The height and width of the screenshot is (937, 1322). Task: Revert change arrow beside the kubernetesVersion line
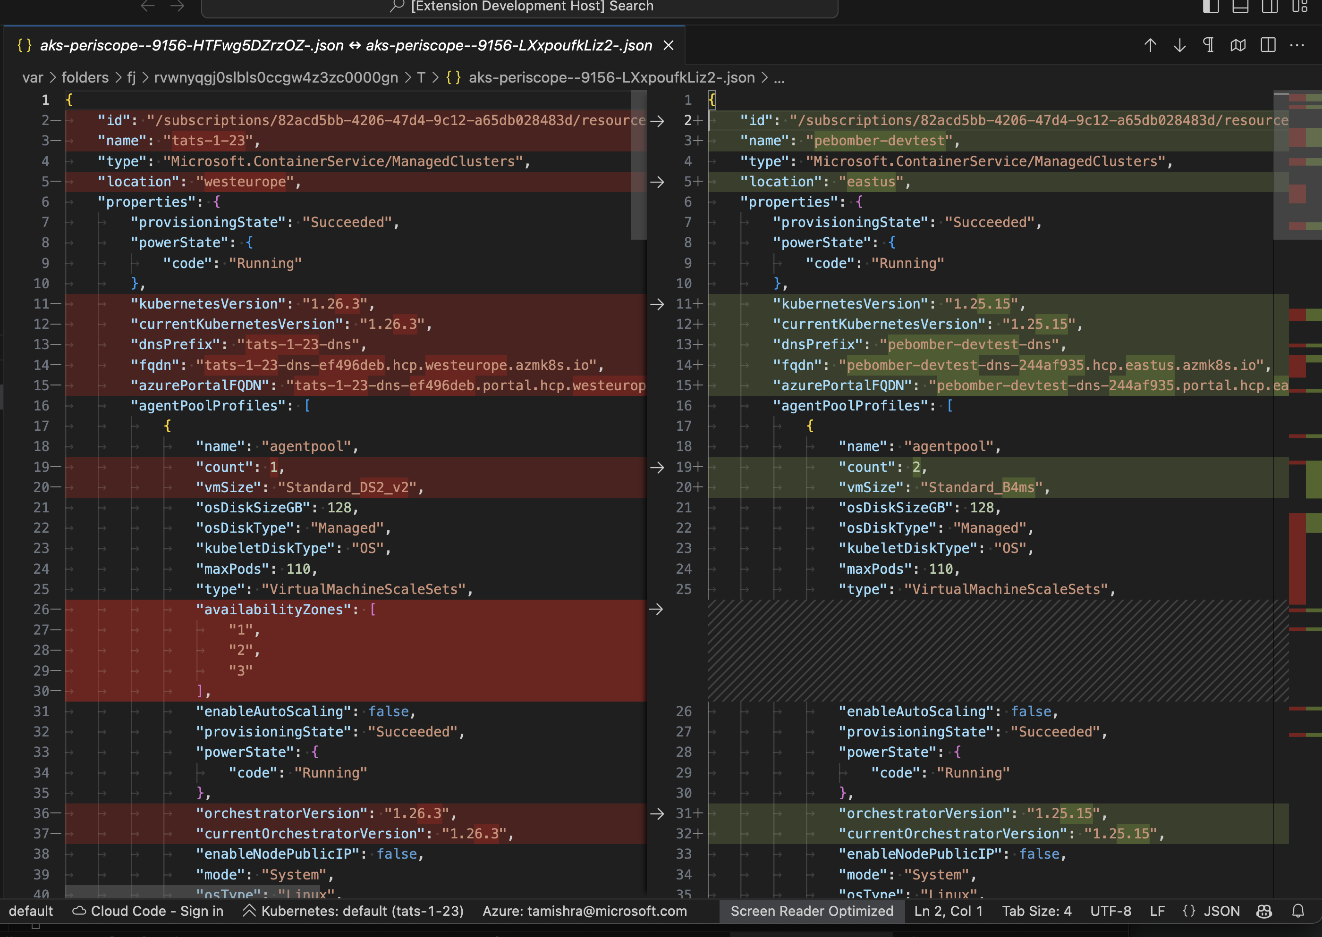[x=657, y=304]
